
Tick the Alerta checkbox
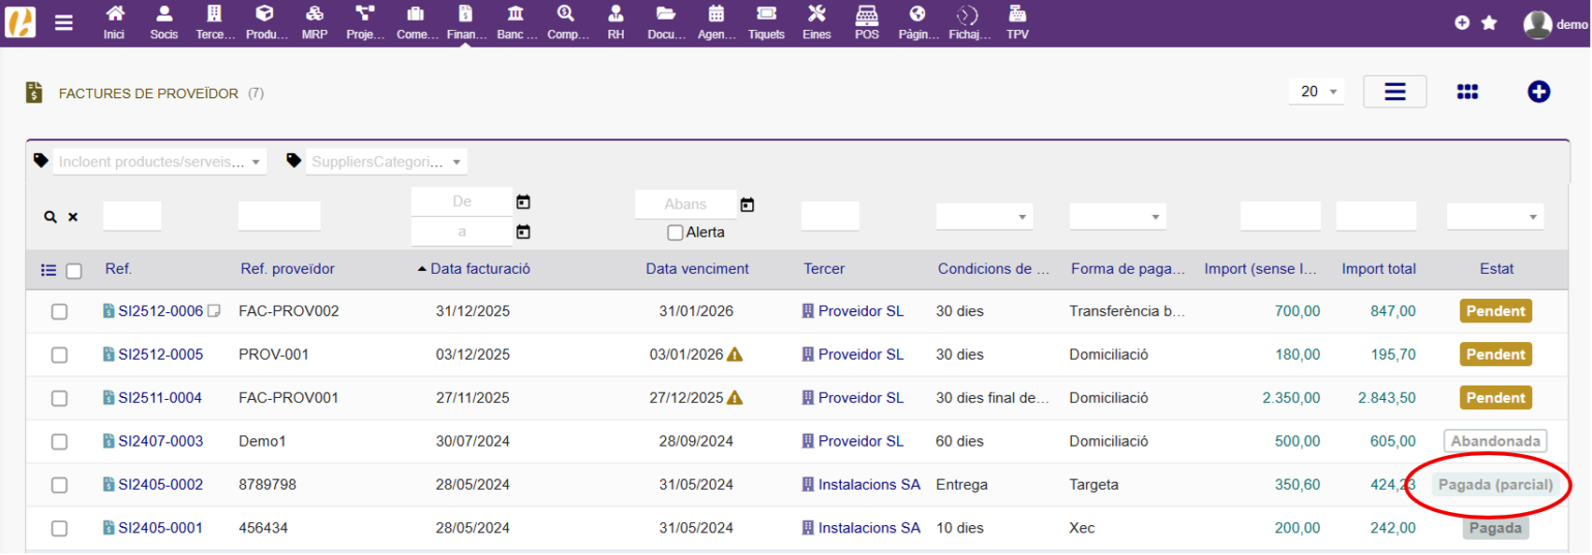pos(674,233)
